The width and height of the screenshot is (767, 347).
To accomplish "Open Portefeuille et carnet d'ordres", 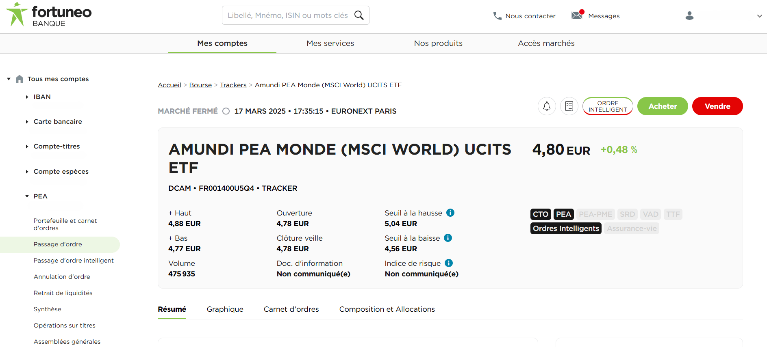I will (65, 224).
